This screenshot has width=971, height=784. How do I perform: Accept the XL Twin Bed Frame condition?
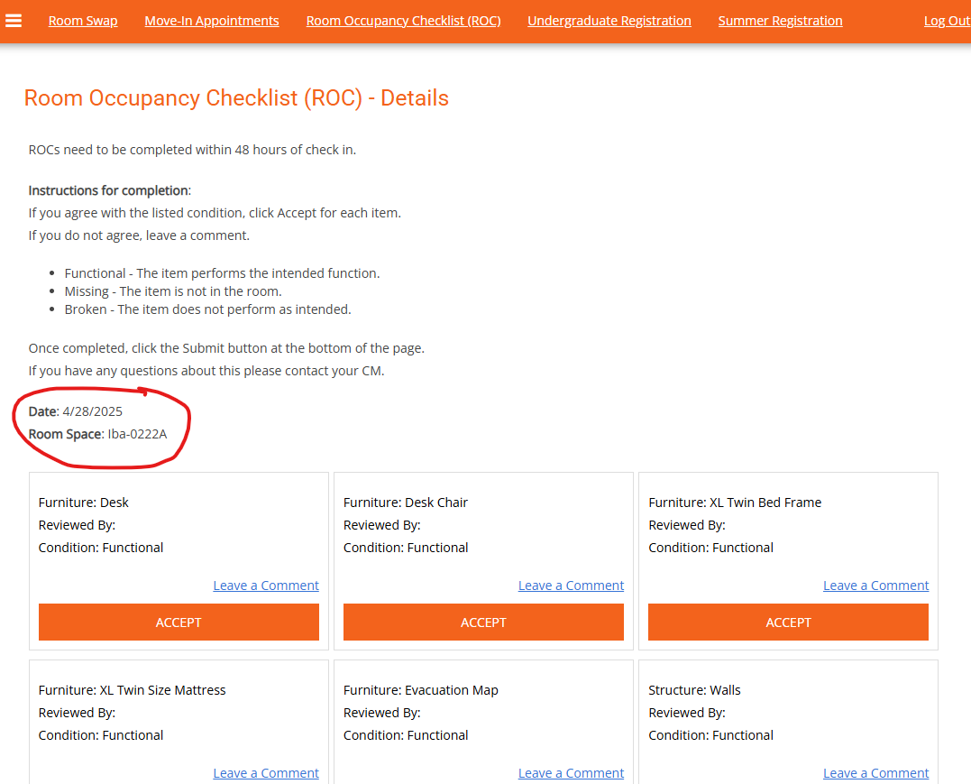(x=788, y=623)
